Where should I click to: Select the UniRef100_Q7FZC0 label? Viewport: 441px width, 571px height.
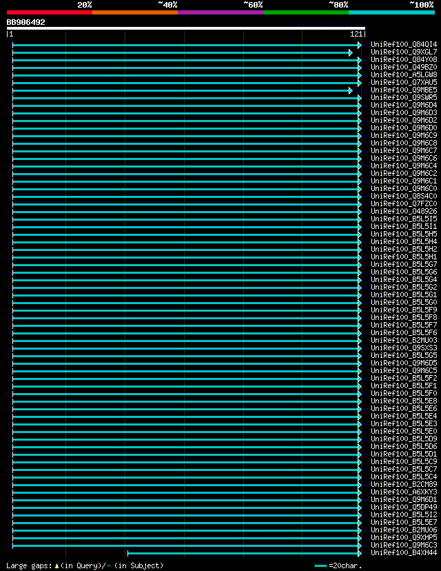point(404,204)
